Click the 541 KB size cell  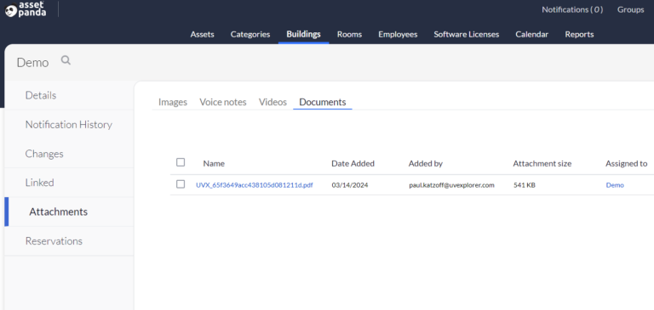[525, 185]
